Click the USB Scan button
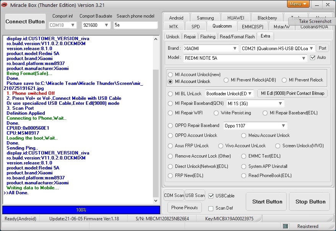This screenshot has height=231, width=336. pyautogui.click(x=195, y=195)
